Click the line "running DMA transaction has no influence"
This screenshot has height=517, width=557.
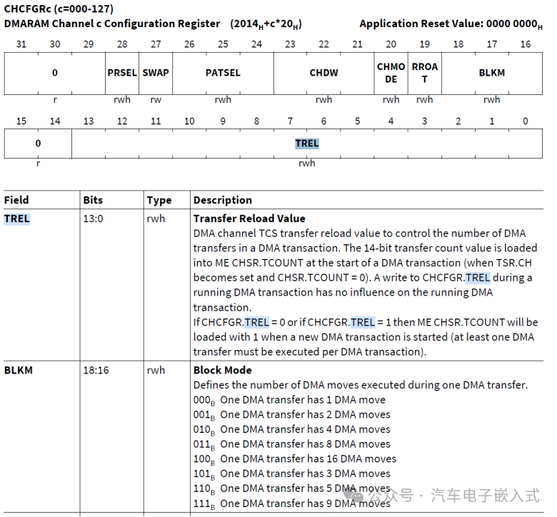[x=343, y=293]
